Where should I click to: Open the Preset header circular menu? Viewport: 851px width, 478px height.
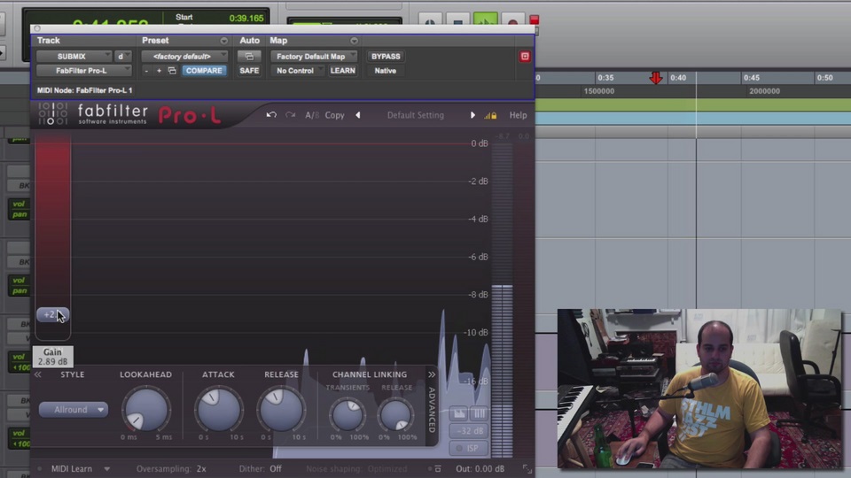[x=223, y=41]
